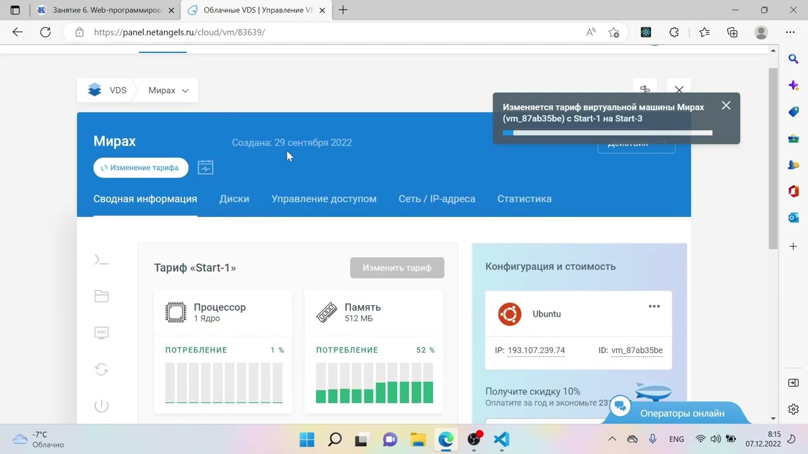Open Сеть / IP-адреса tab

point(437,199)
